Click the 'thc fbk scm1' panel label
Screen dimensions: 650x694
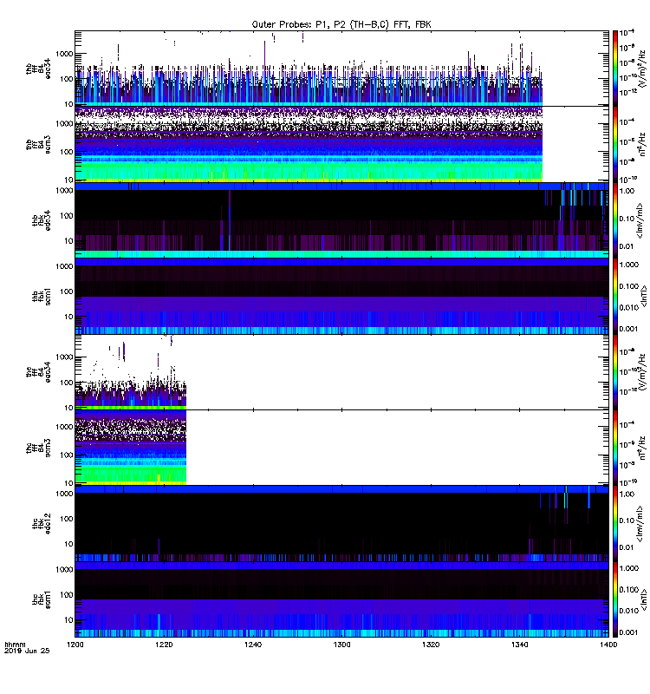(41, 599)
